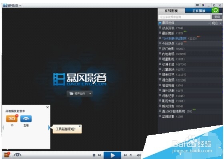Click the 打开文件 button

pyautogui.click(x=77, y=93)
